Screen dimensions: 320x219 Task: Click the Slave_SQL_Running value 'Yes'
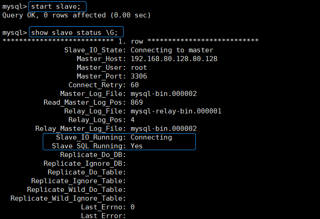[137, 146]
